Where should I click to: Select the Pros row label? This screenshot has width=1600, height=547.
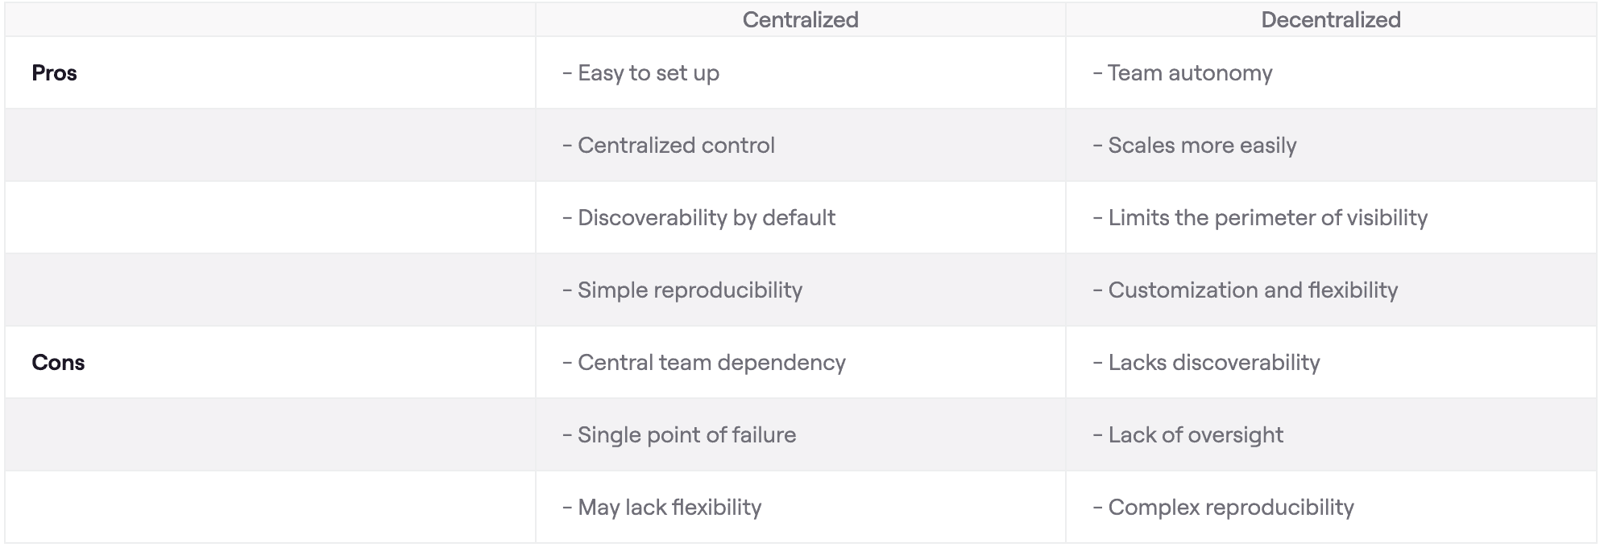[x=55, y=73]
